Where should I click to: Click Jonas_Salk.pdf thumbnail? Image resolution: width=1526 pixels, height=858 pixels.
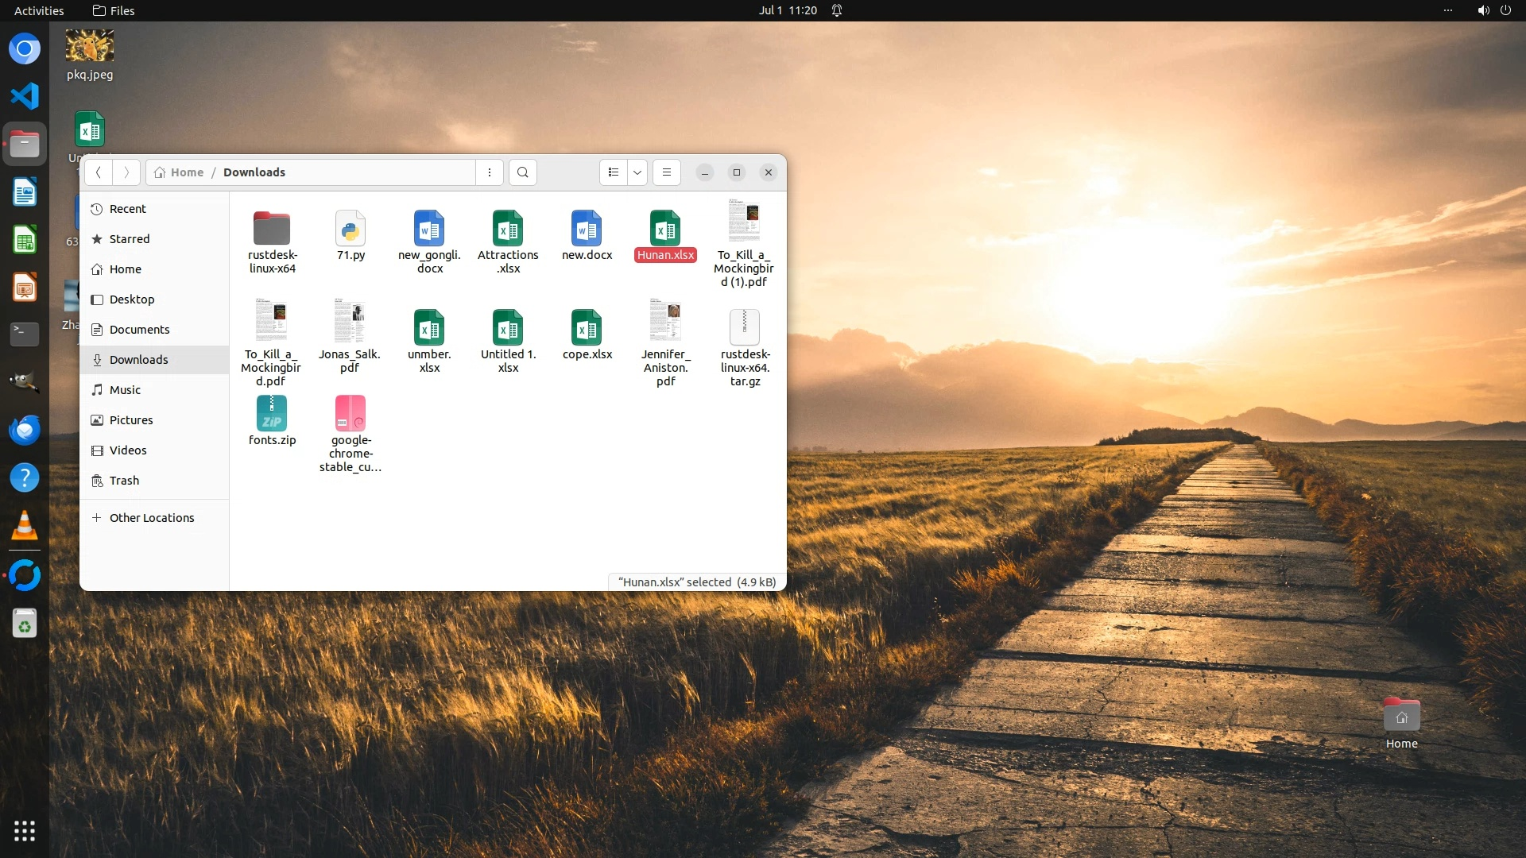point(350,321)
